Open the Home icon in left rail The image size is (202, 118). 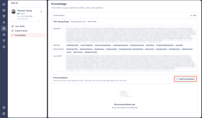pyautogui.click(x=4, y=4)
